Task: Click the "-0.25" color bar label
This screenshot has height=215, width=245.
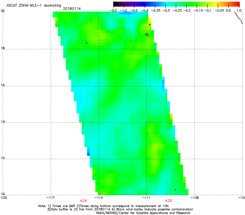Action: pyautogui.click(x=177, y=11)
